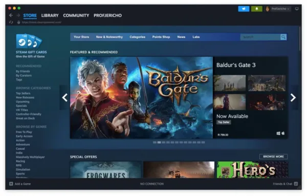Click the Big Picture monitor icon
The image size is (307, 196).
click(x=297, y=9)
